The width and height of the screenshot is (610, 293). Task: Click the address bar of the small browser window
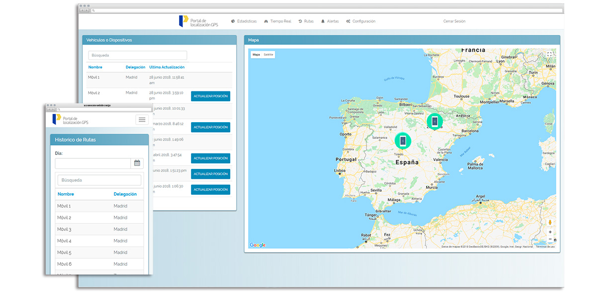[103, 109]
